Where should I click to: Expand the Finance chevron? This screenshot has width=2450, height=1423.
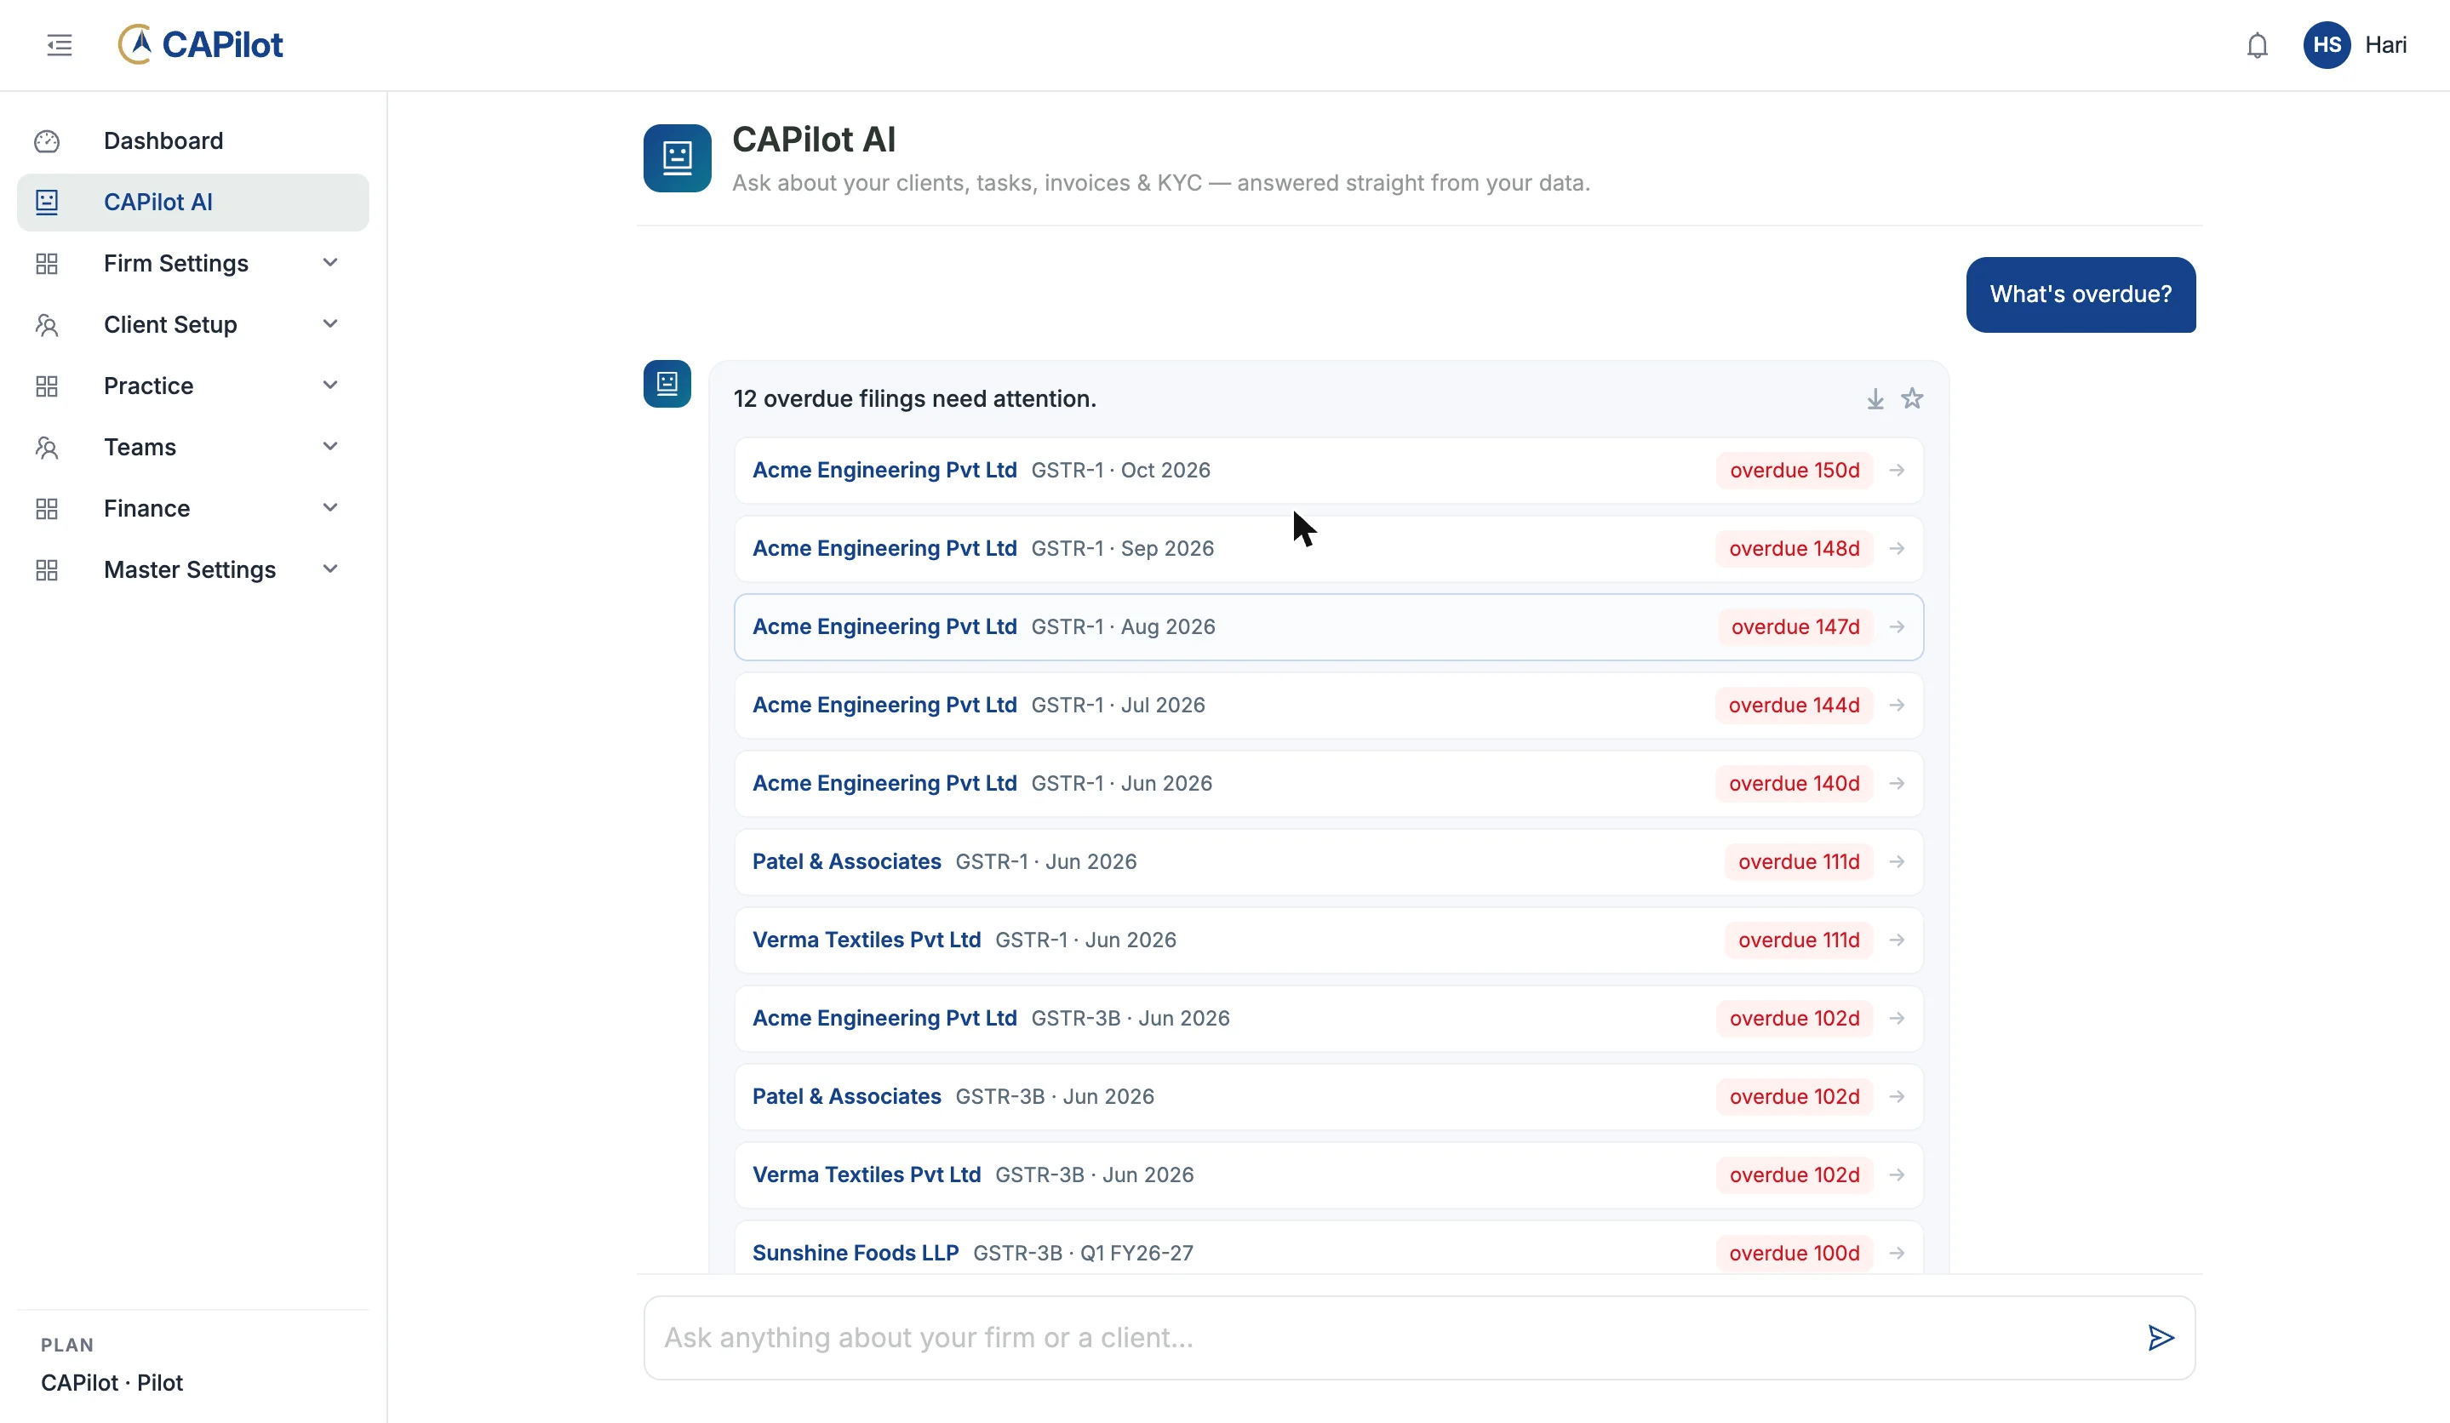[x=329, y=507]
